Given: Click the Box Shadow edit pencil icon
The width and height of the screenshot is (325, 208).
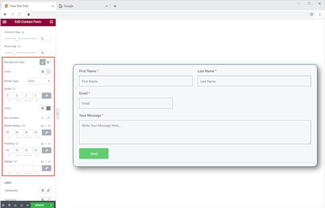Looking at the screenshot, I should tap(48, 118).
